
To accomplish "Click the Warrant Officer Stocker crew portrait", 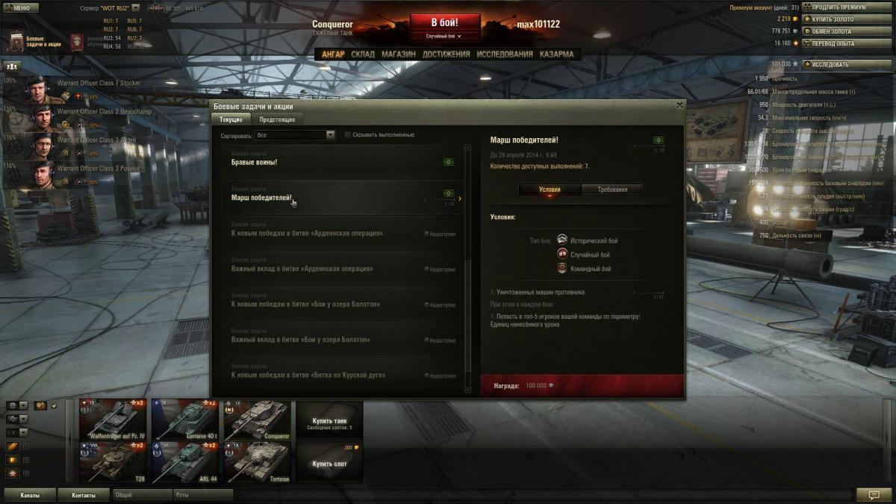I will 38,88.
